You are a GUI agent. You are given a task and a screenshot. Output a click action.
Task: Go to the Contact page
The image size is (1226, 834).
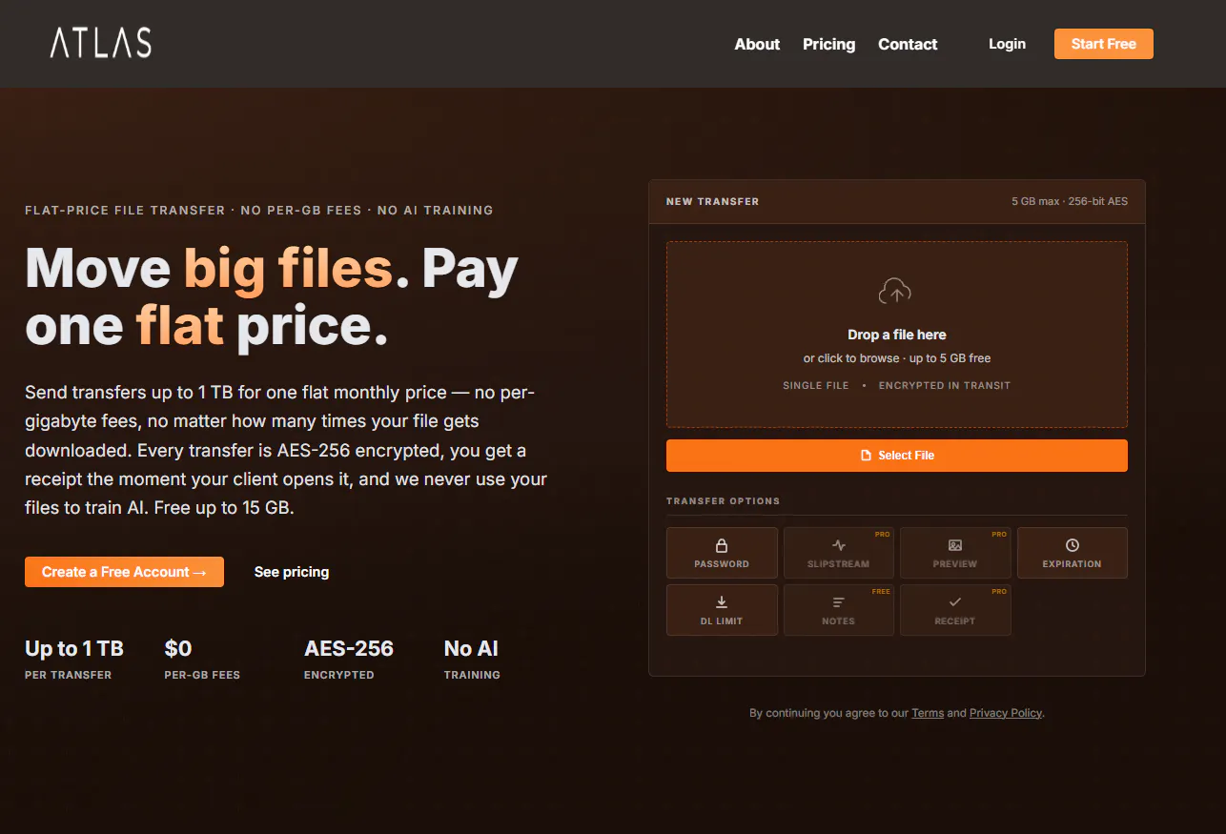(908, 44)
